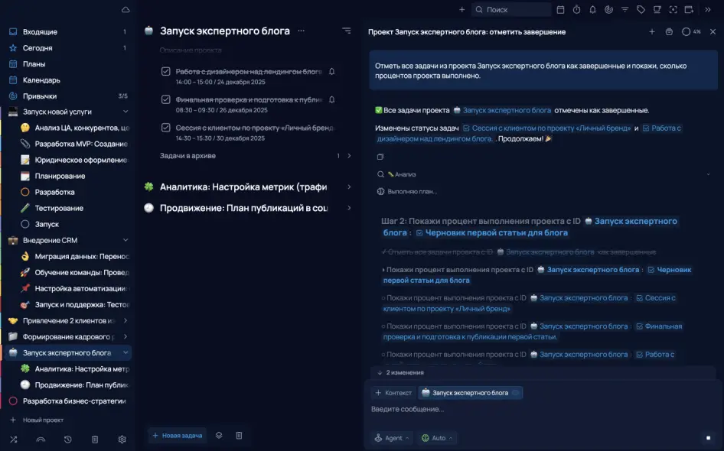The height and width of the screenshot is (451, 724).
Task: Collapse the "Внедрение CRM" project in sidebar
Action: pos(126,240)
